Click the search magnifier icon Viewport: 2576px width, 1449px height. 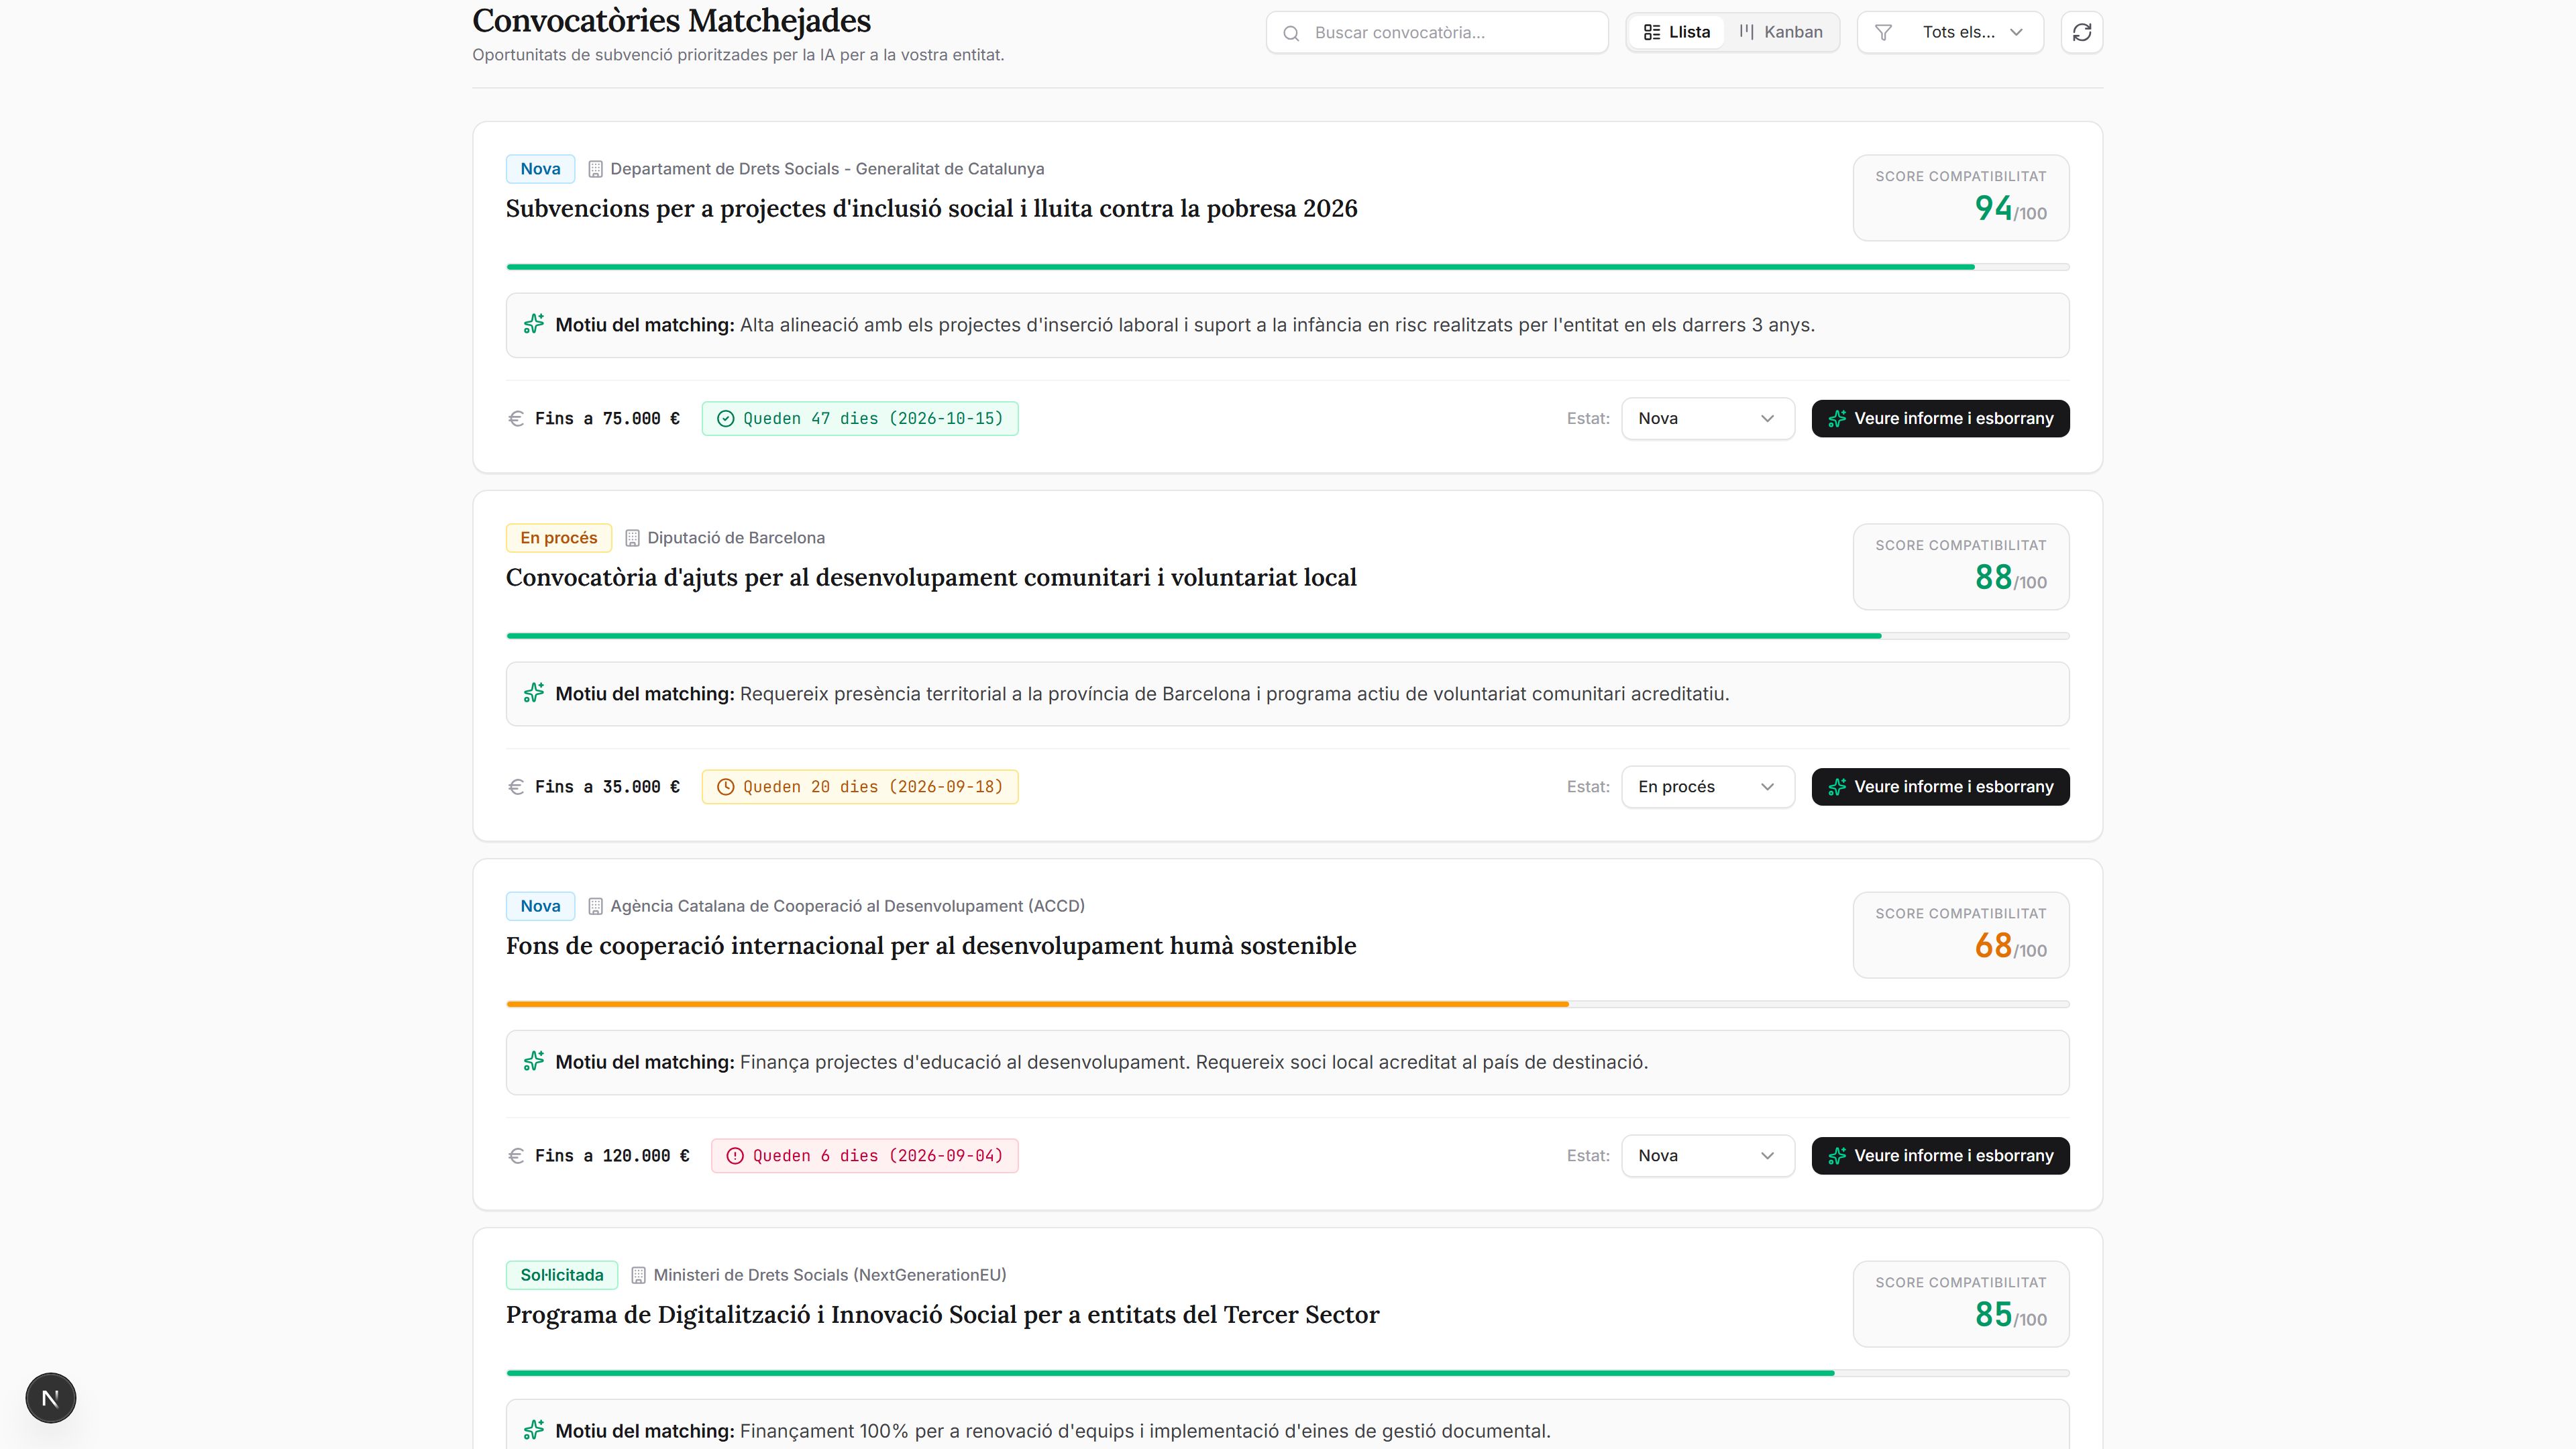click(1291, 33)
